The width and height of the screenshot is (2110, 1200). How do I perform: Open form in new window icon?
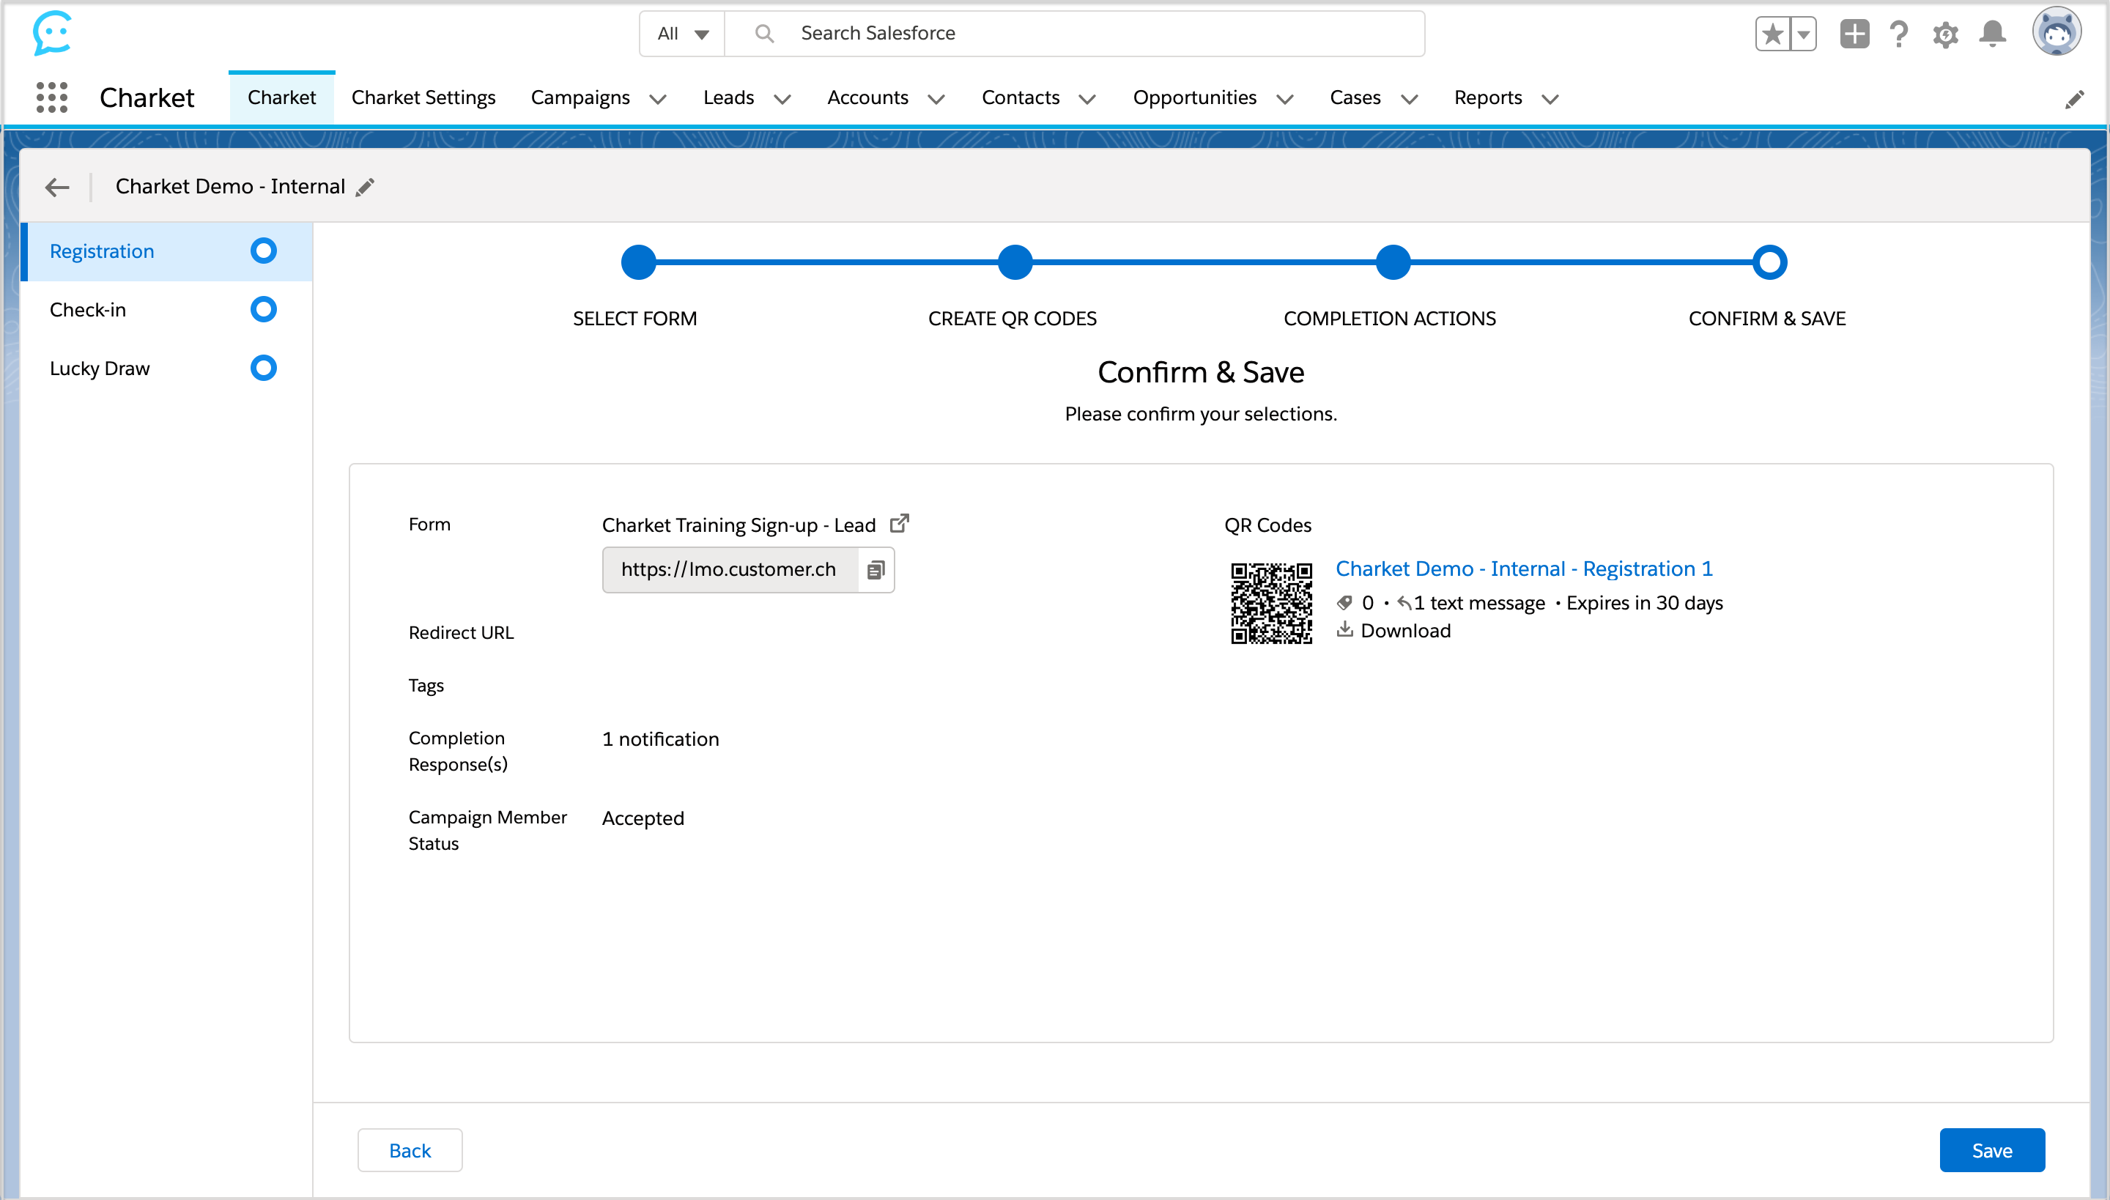899,523
